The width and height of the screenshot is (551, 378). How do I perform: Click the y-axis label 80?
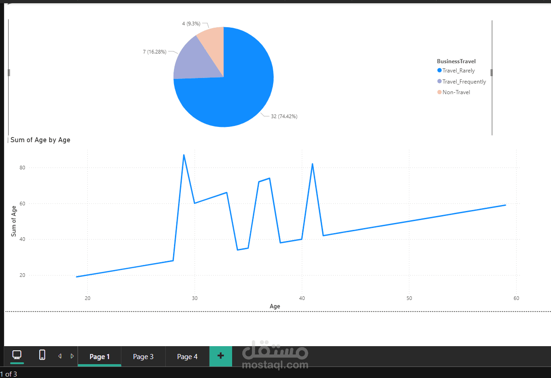point(23,168)
